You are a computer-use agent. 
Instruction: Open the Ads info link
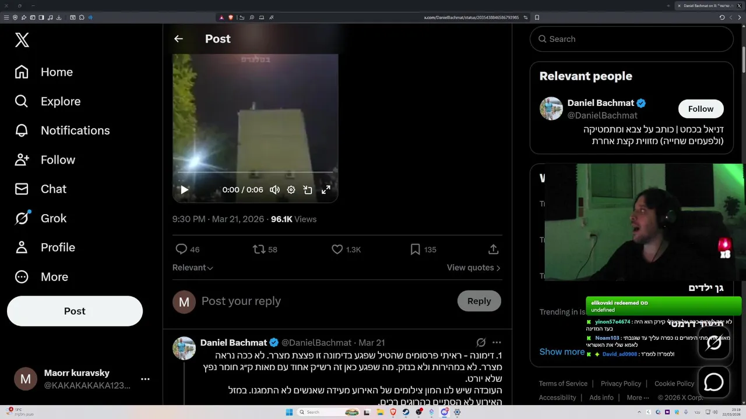pyautogui.click(x=601, y=397)
